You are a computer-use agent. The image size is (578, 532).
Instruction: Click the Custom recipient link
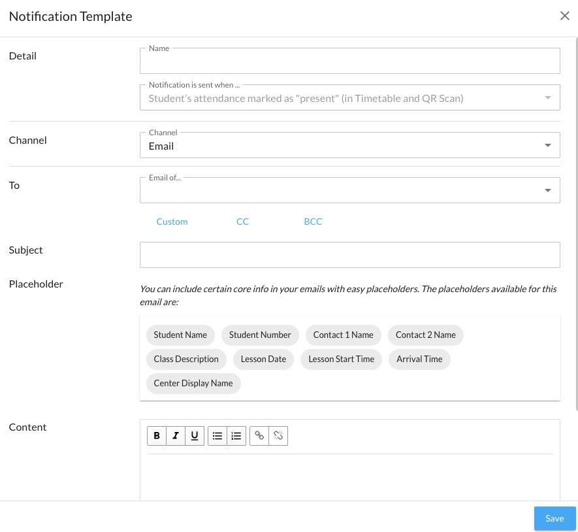click(x=172, y=222)
